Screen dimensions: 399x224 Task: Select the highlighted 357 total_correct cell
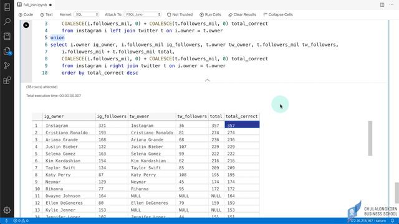pos(242,124)
